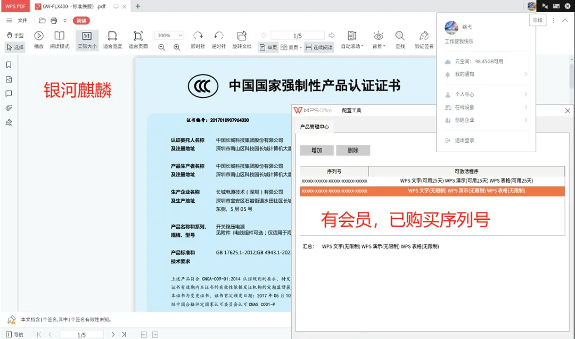Image resolution: width=575 pixels, height=339 pixels.
Task: Choose 适合宽度 fit width
Action: tap(112, 39)
